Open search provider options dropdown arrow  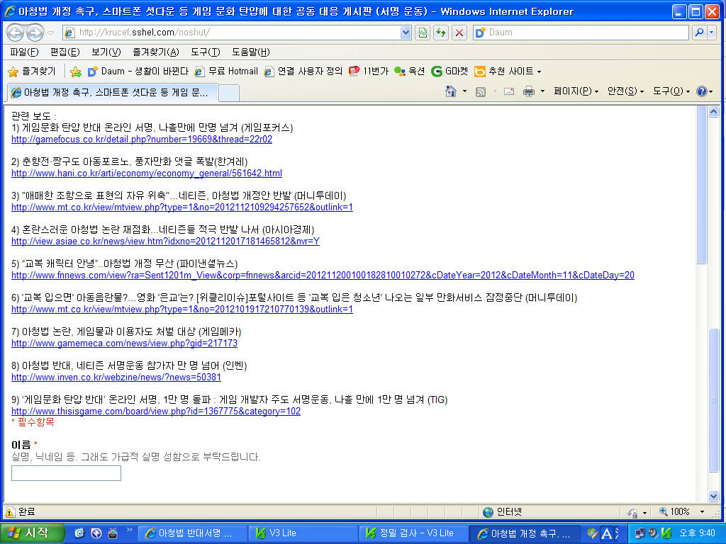click(712, 33)
